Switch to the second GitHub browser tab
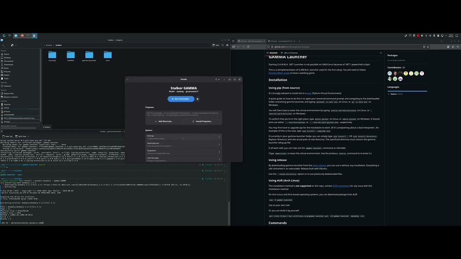The image size is (461, 259). click(281, 41)
